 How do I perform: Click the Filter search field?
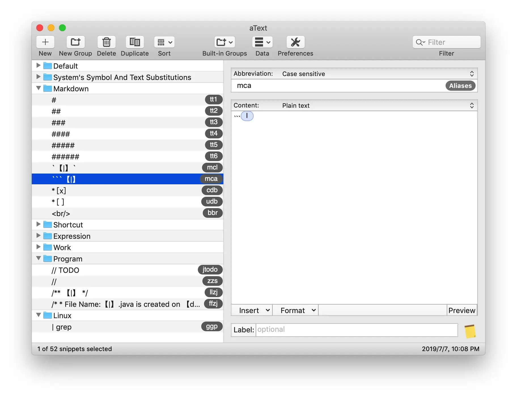point(447,42)
